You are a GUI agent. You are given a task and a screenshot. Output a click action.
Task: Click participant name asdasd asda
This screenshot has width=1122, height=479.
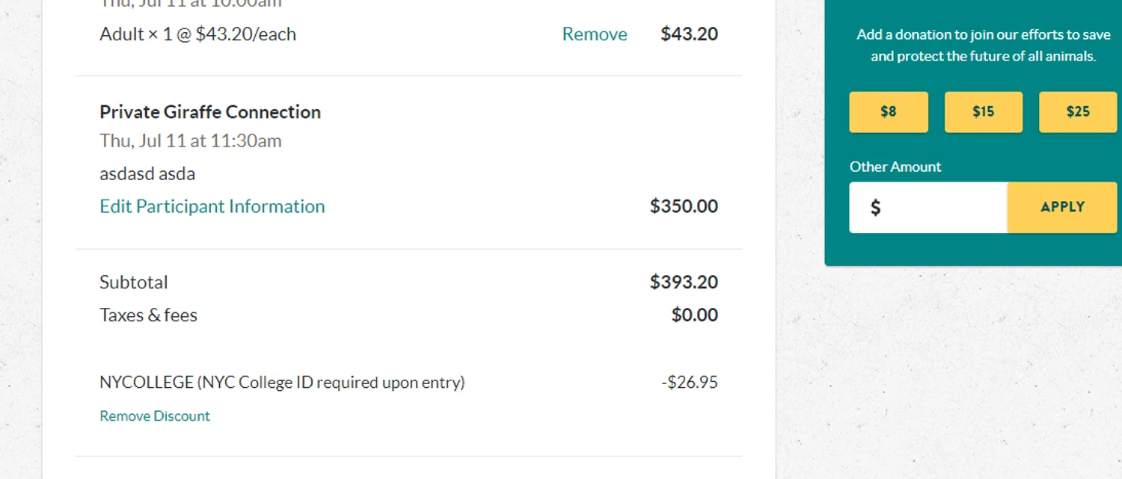coord(147,174)
